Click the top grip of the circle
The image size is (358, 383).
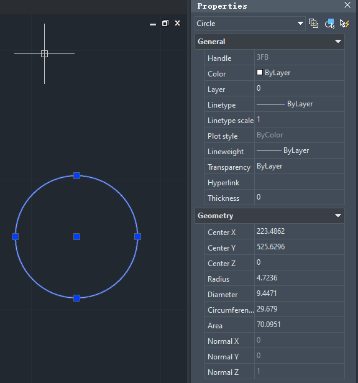tap(76, 175)
